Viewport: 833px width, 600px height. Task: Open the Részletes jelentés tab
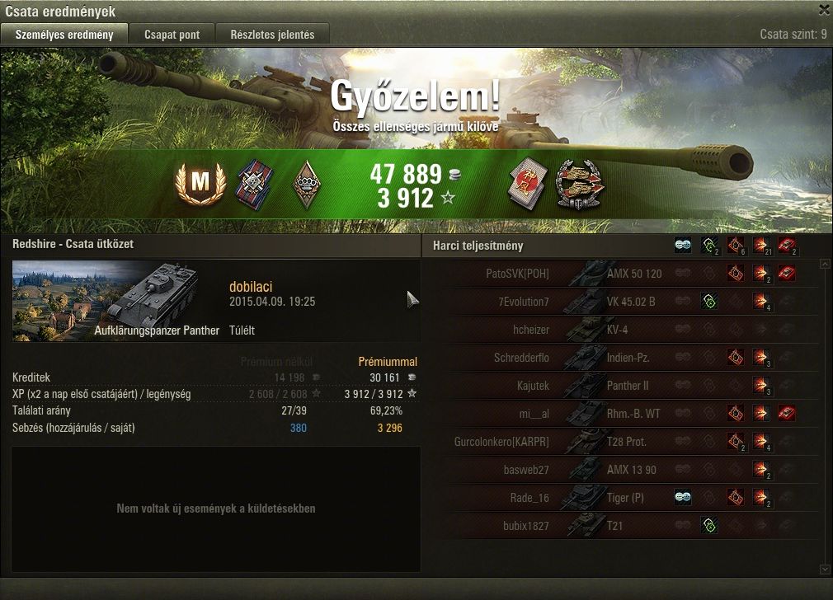pyautogui.click(x=272, y=35)
